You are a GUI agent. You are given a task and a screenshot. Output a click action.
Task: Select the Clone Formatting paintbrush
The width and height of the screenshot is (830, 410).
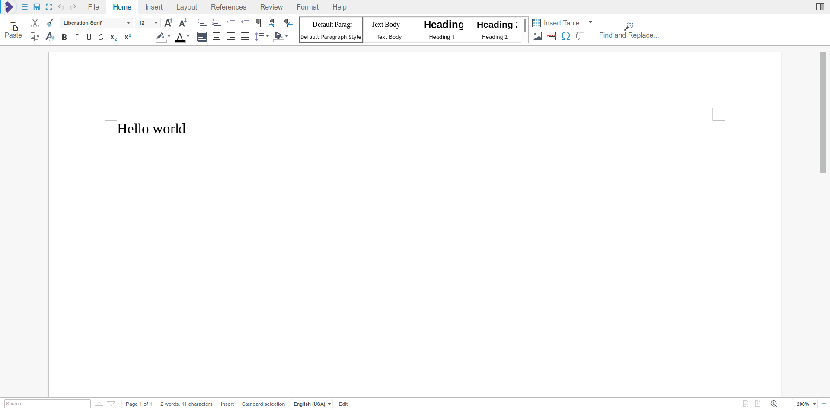pos(50,23)
